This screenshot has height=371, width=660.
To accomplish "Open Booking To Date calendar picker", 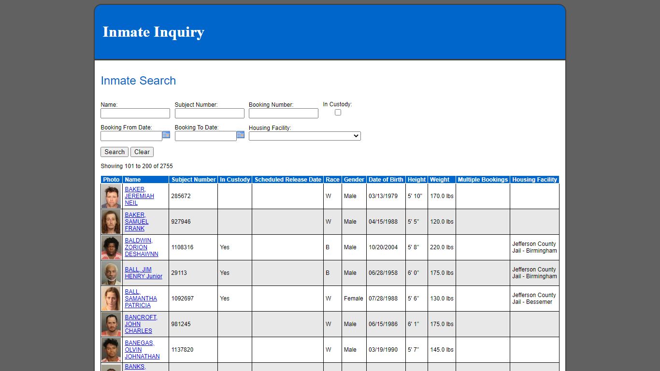I will pos(241,135).
